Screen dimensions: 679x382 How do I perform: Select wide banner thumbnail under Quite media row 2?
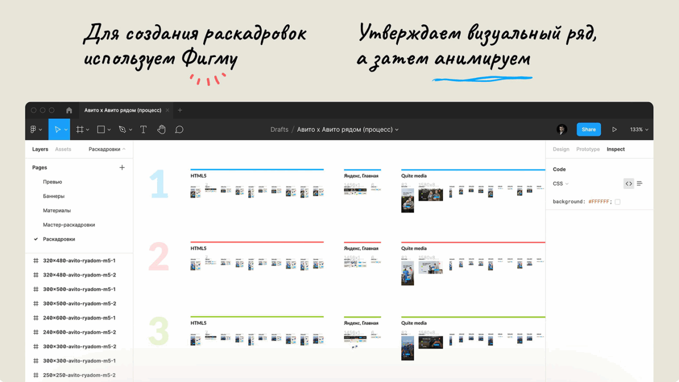click(x=431, y=267)
